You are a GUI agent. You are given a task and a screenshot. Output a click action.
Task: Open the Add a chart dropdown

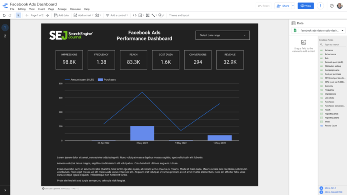(x=84, y=15)
